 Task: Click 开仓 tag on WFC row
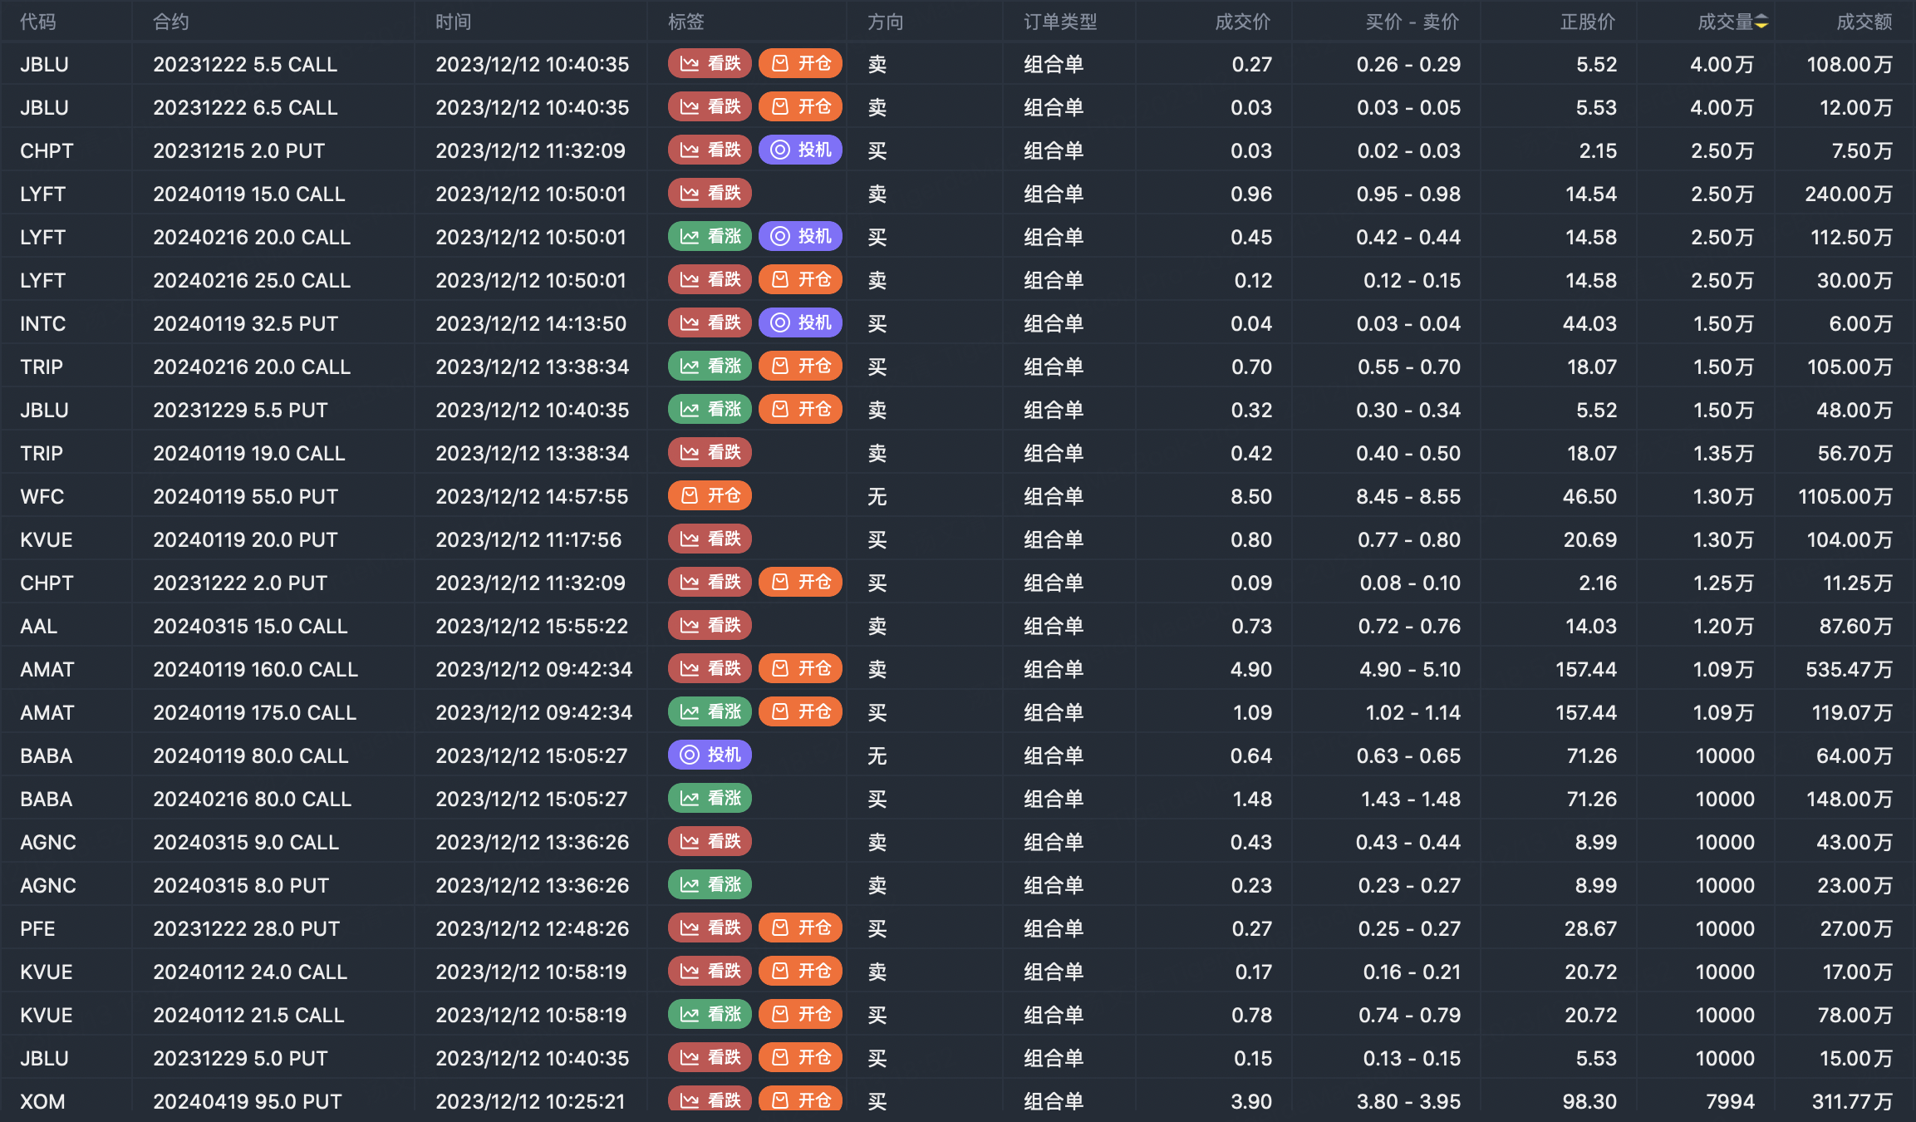point(710,496)
